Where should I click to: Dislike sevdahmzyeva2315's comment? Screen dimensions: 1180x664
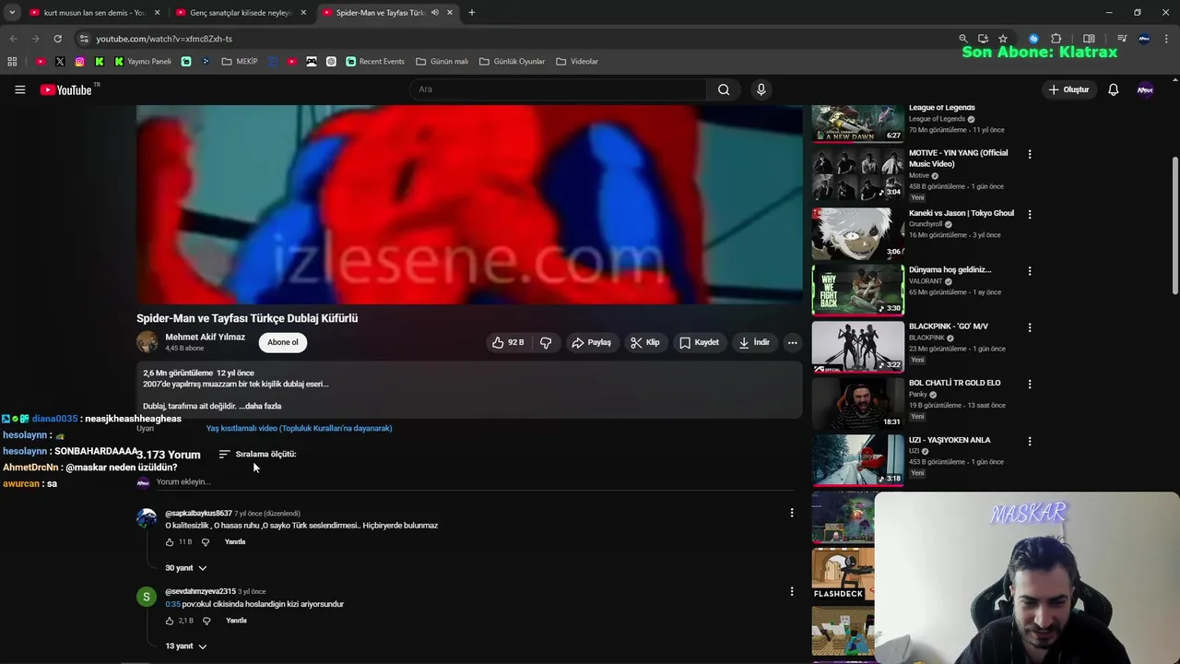[x=206, y=621]
